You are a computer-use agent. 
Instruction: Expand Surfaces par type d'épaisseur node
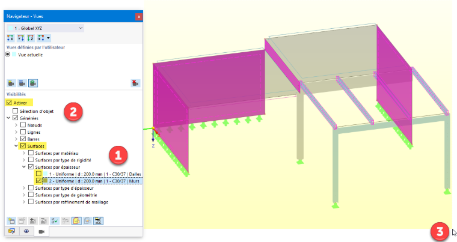point(24,188)
